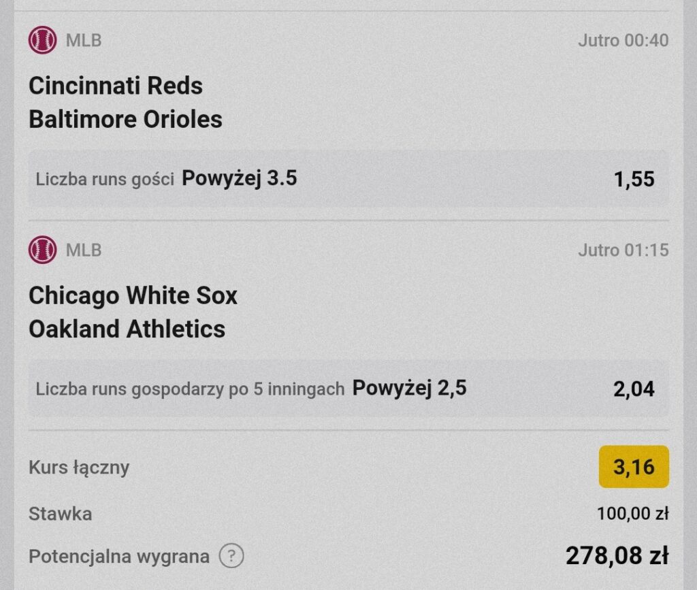Open the help icon next to Potencjalna wygrana
Image resolution: width=697 pixels, height=590 pixels.
coord(231,556)
